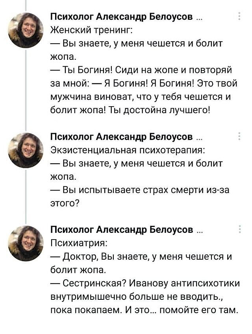Tap the avatar beside the Психиатрия post
The height and width of the screenshot is (334, 252).
click(x=26, y=244)
